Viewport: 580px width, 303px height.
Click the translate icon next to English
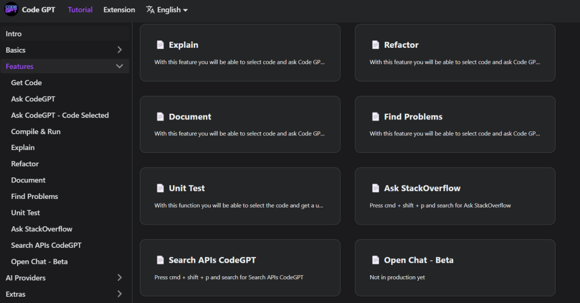(150, 10)
